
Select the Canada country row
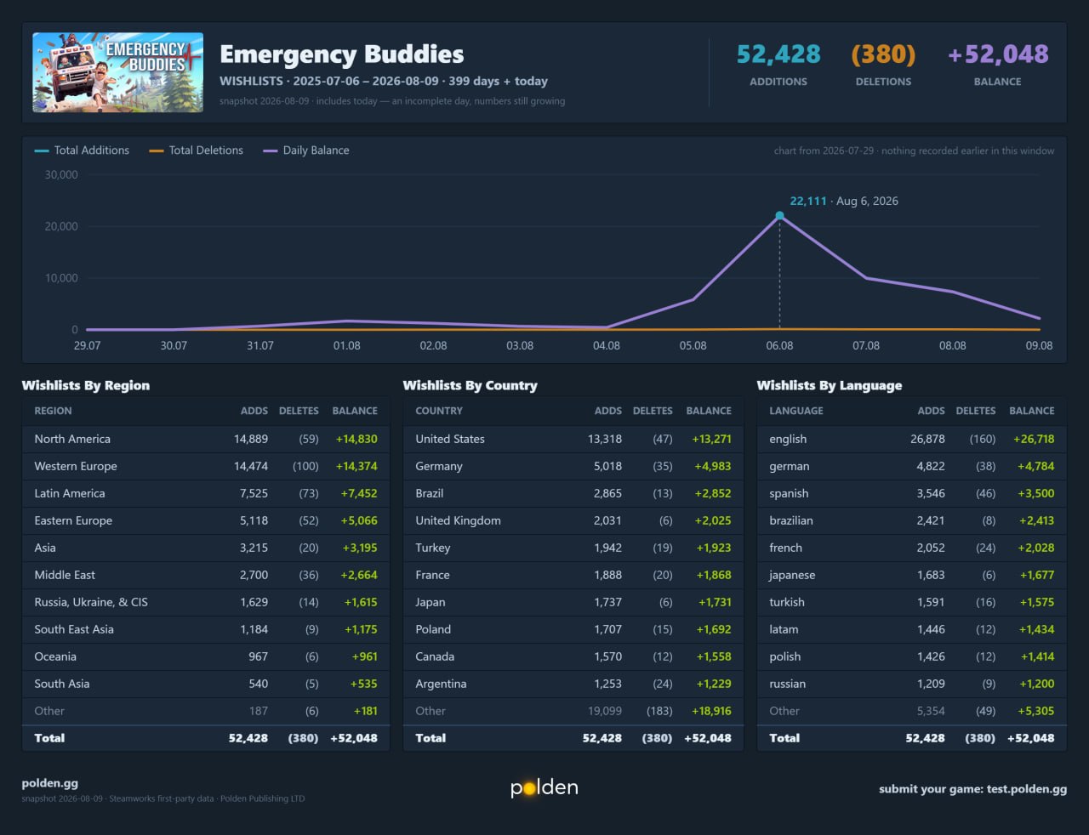click(573, 656)
